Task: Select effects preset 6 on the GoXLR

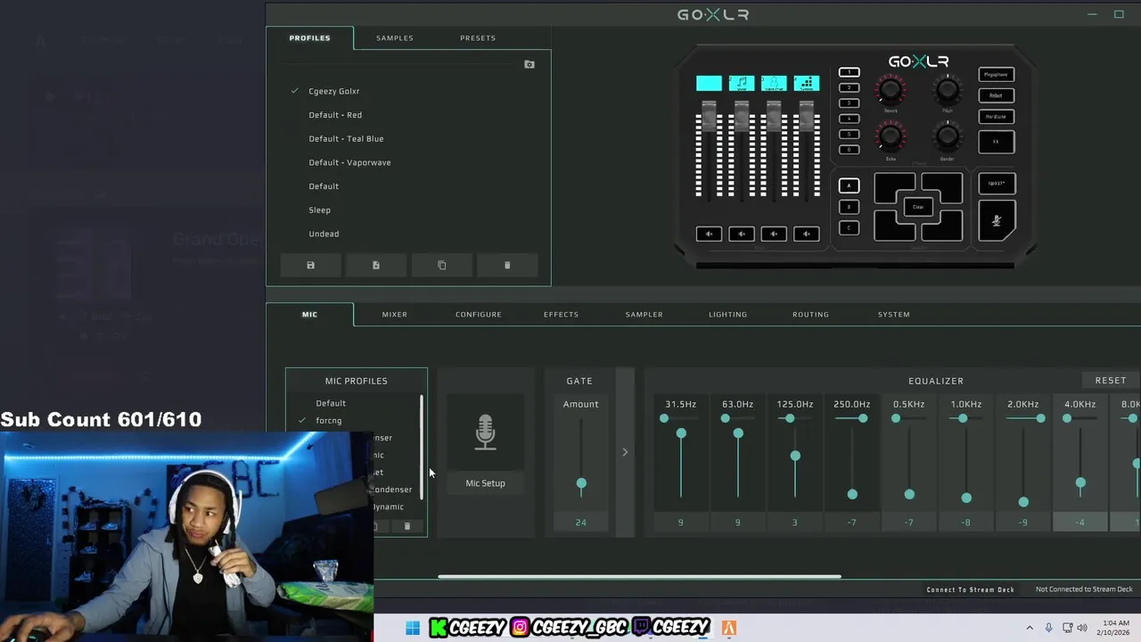Action: [x=849, y=149]
